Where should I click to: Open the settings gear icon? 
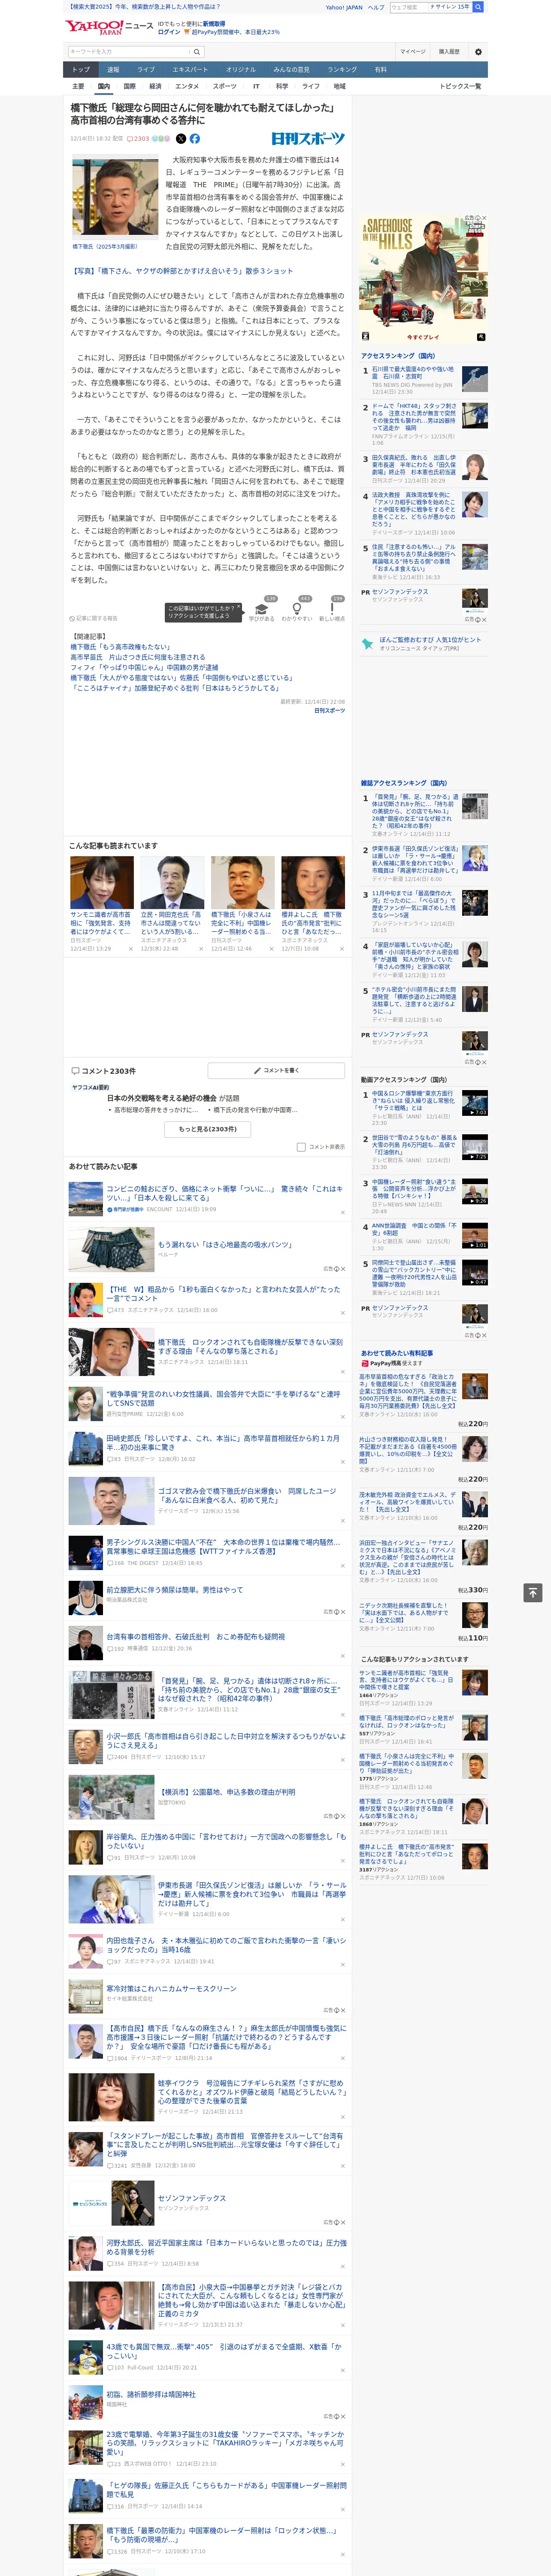click(x=478, y=52)
